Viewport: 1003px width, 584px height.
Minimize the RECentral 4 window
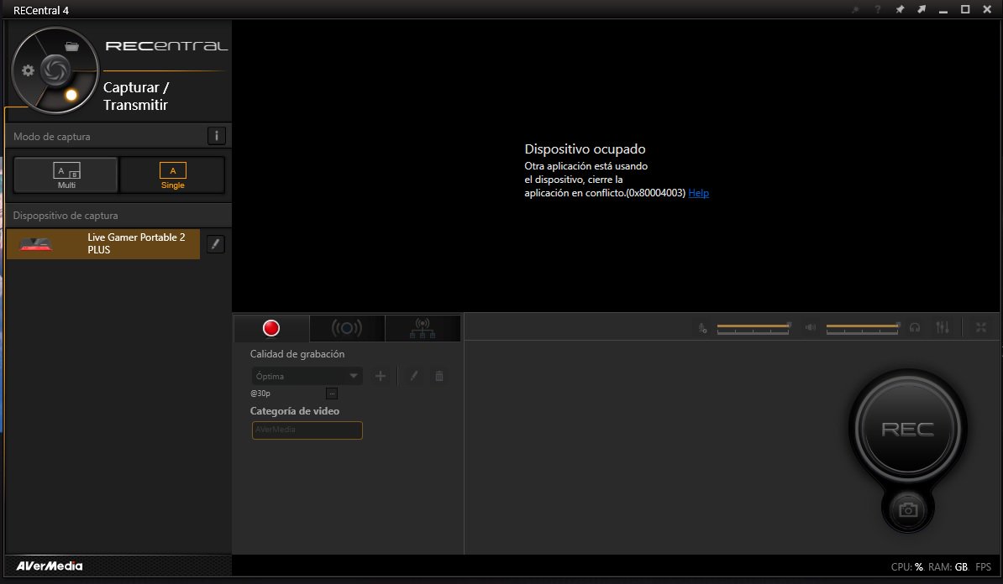click(943, 10)
